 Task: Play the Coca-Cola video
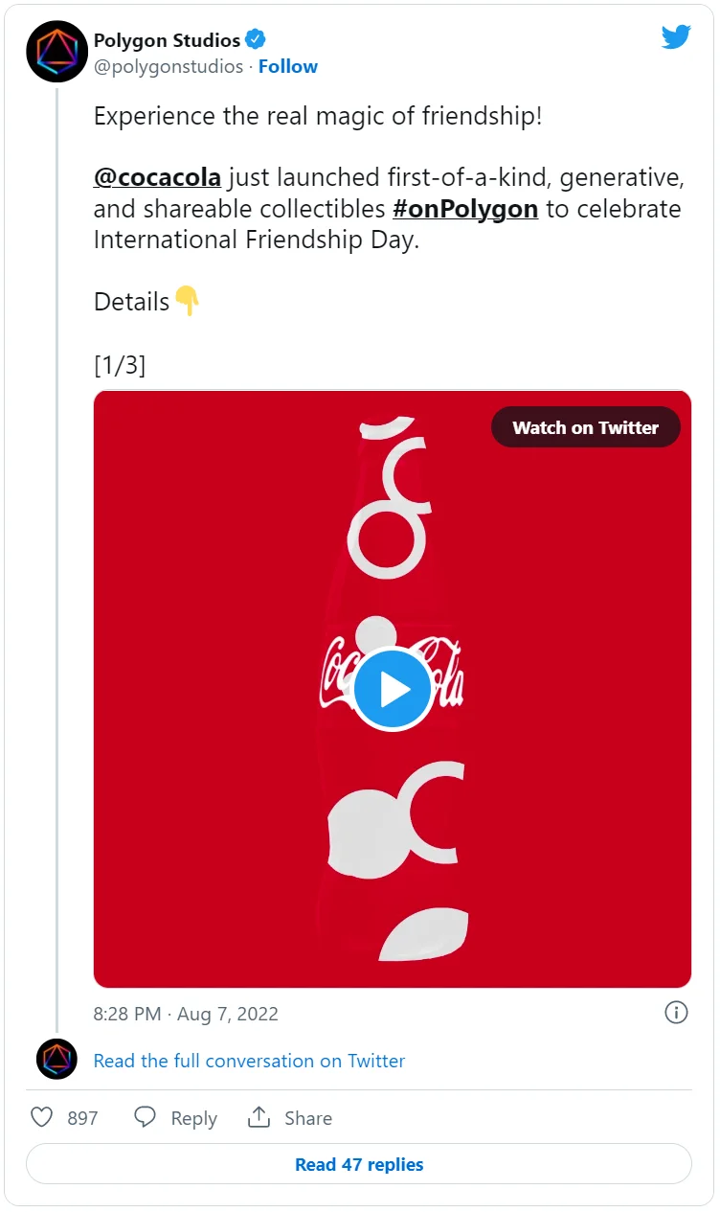coord(393,689)
